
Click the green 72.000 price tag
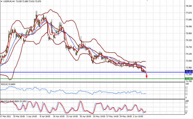point(189,79)
